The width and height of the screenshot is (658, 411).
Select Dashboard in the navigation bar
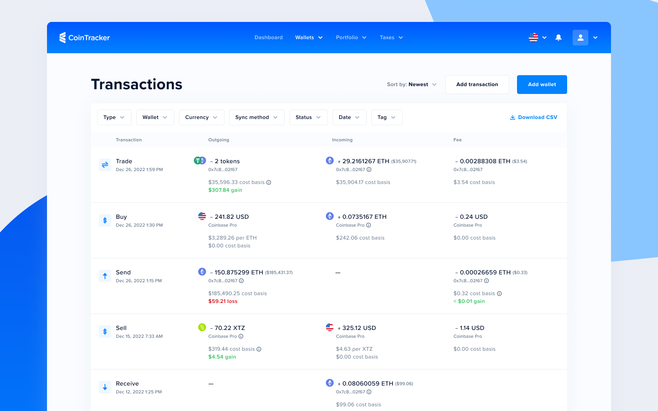coord(269,37)
